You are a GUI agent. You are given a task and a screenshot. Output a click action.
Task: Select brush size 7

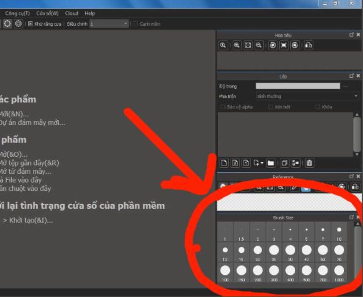[x=323, y=232]
